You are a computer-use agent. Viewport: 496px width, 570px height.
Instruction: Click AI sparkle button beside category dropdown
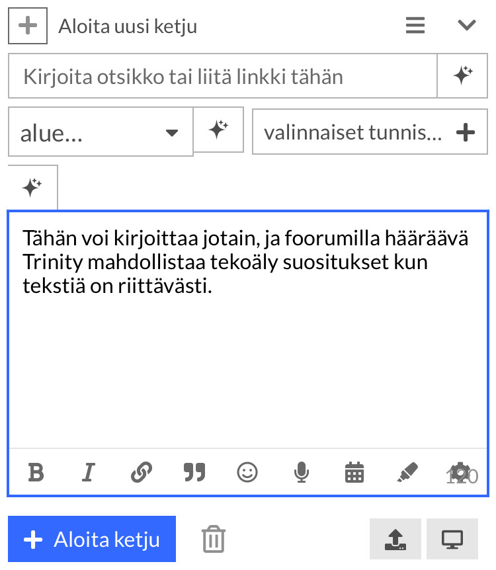click(218, 130)
